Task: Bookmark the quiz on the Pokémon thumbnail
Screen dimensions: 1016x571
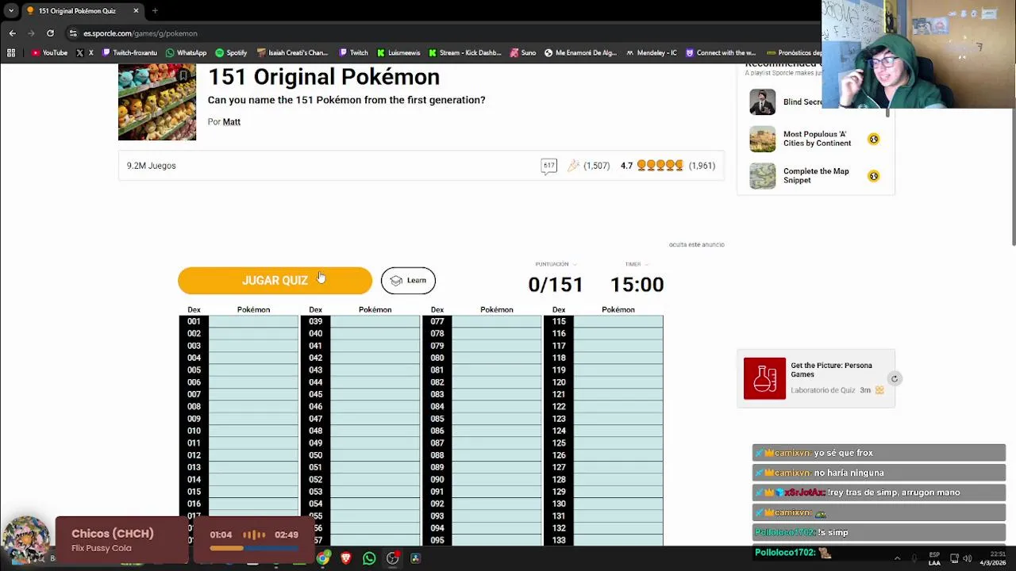Action: 183,76
